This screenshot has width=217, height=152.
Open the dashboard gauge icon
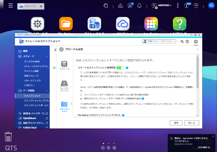point(196,5)
